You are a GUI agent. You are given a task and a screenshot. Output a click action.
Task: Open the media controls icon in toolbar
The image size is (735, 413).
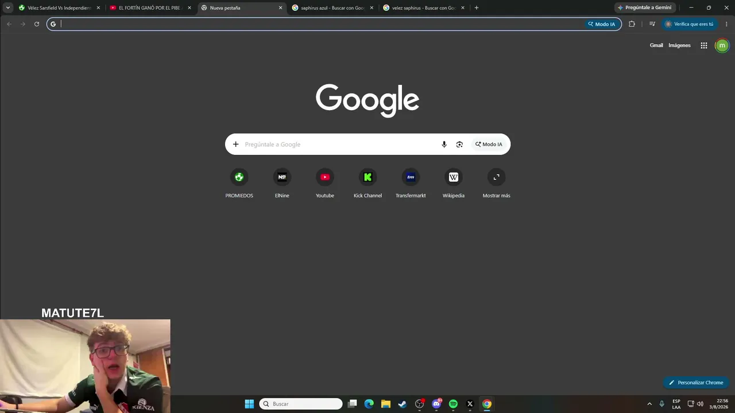pos(652,24)
